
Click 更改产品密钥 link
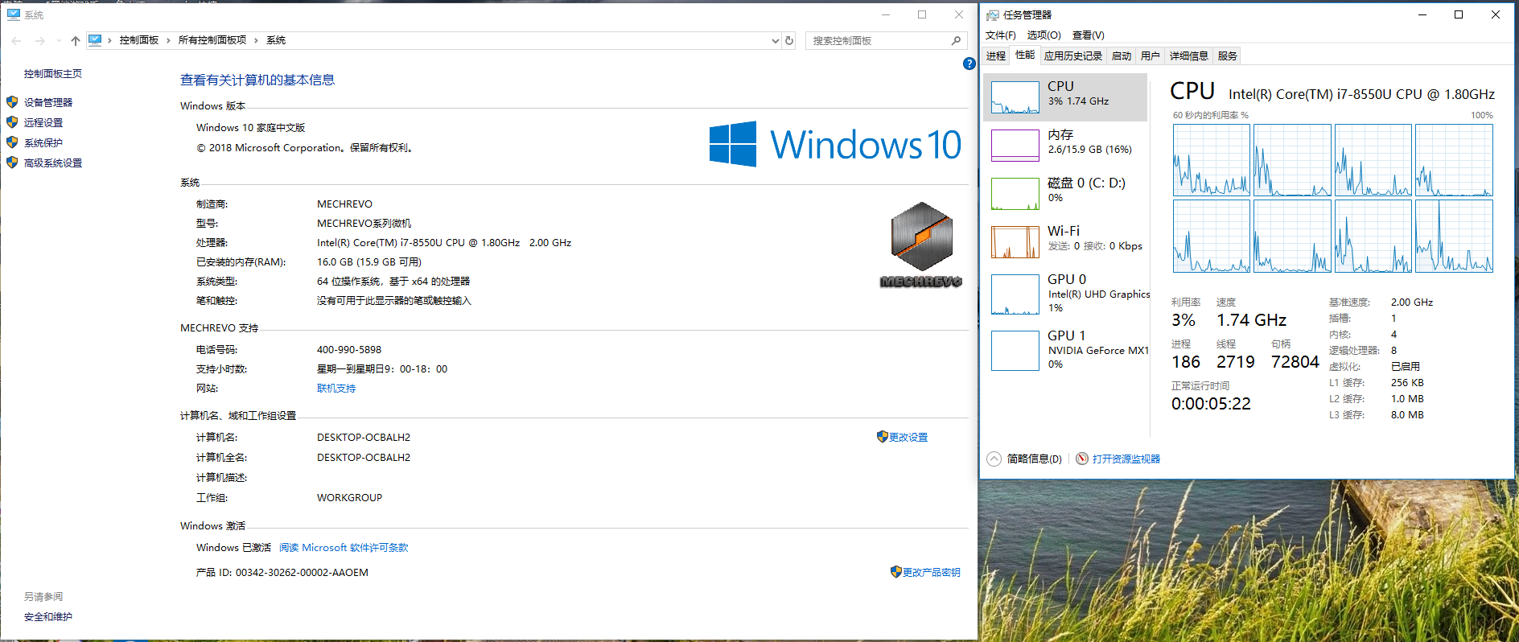click(x=932, y=572)
